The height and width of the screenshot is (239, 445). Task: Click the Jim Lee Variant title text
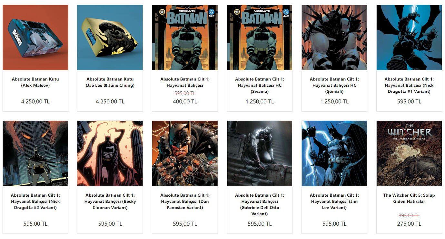[x=334, y=202]
